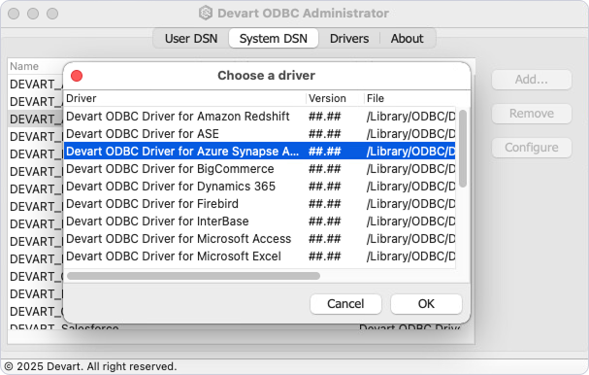
Task: Click the File column header
Action: pyautogui.click(x=409, y=98)
